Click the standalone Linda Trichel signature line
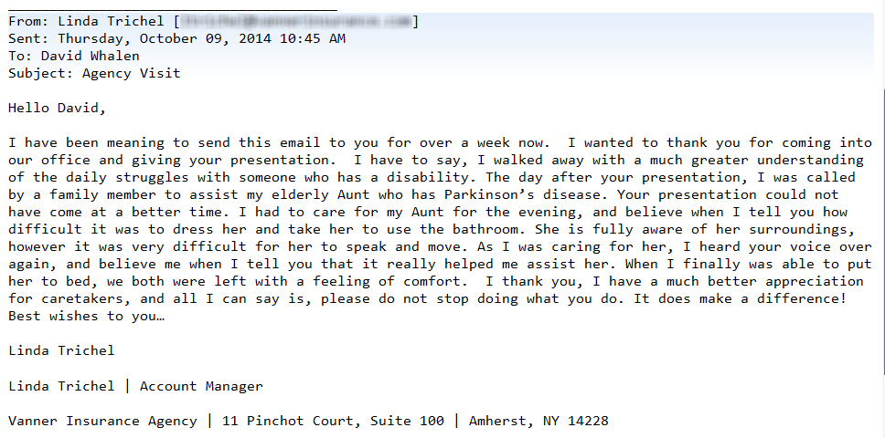 61,350
